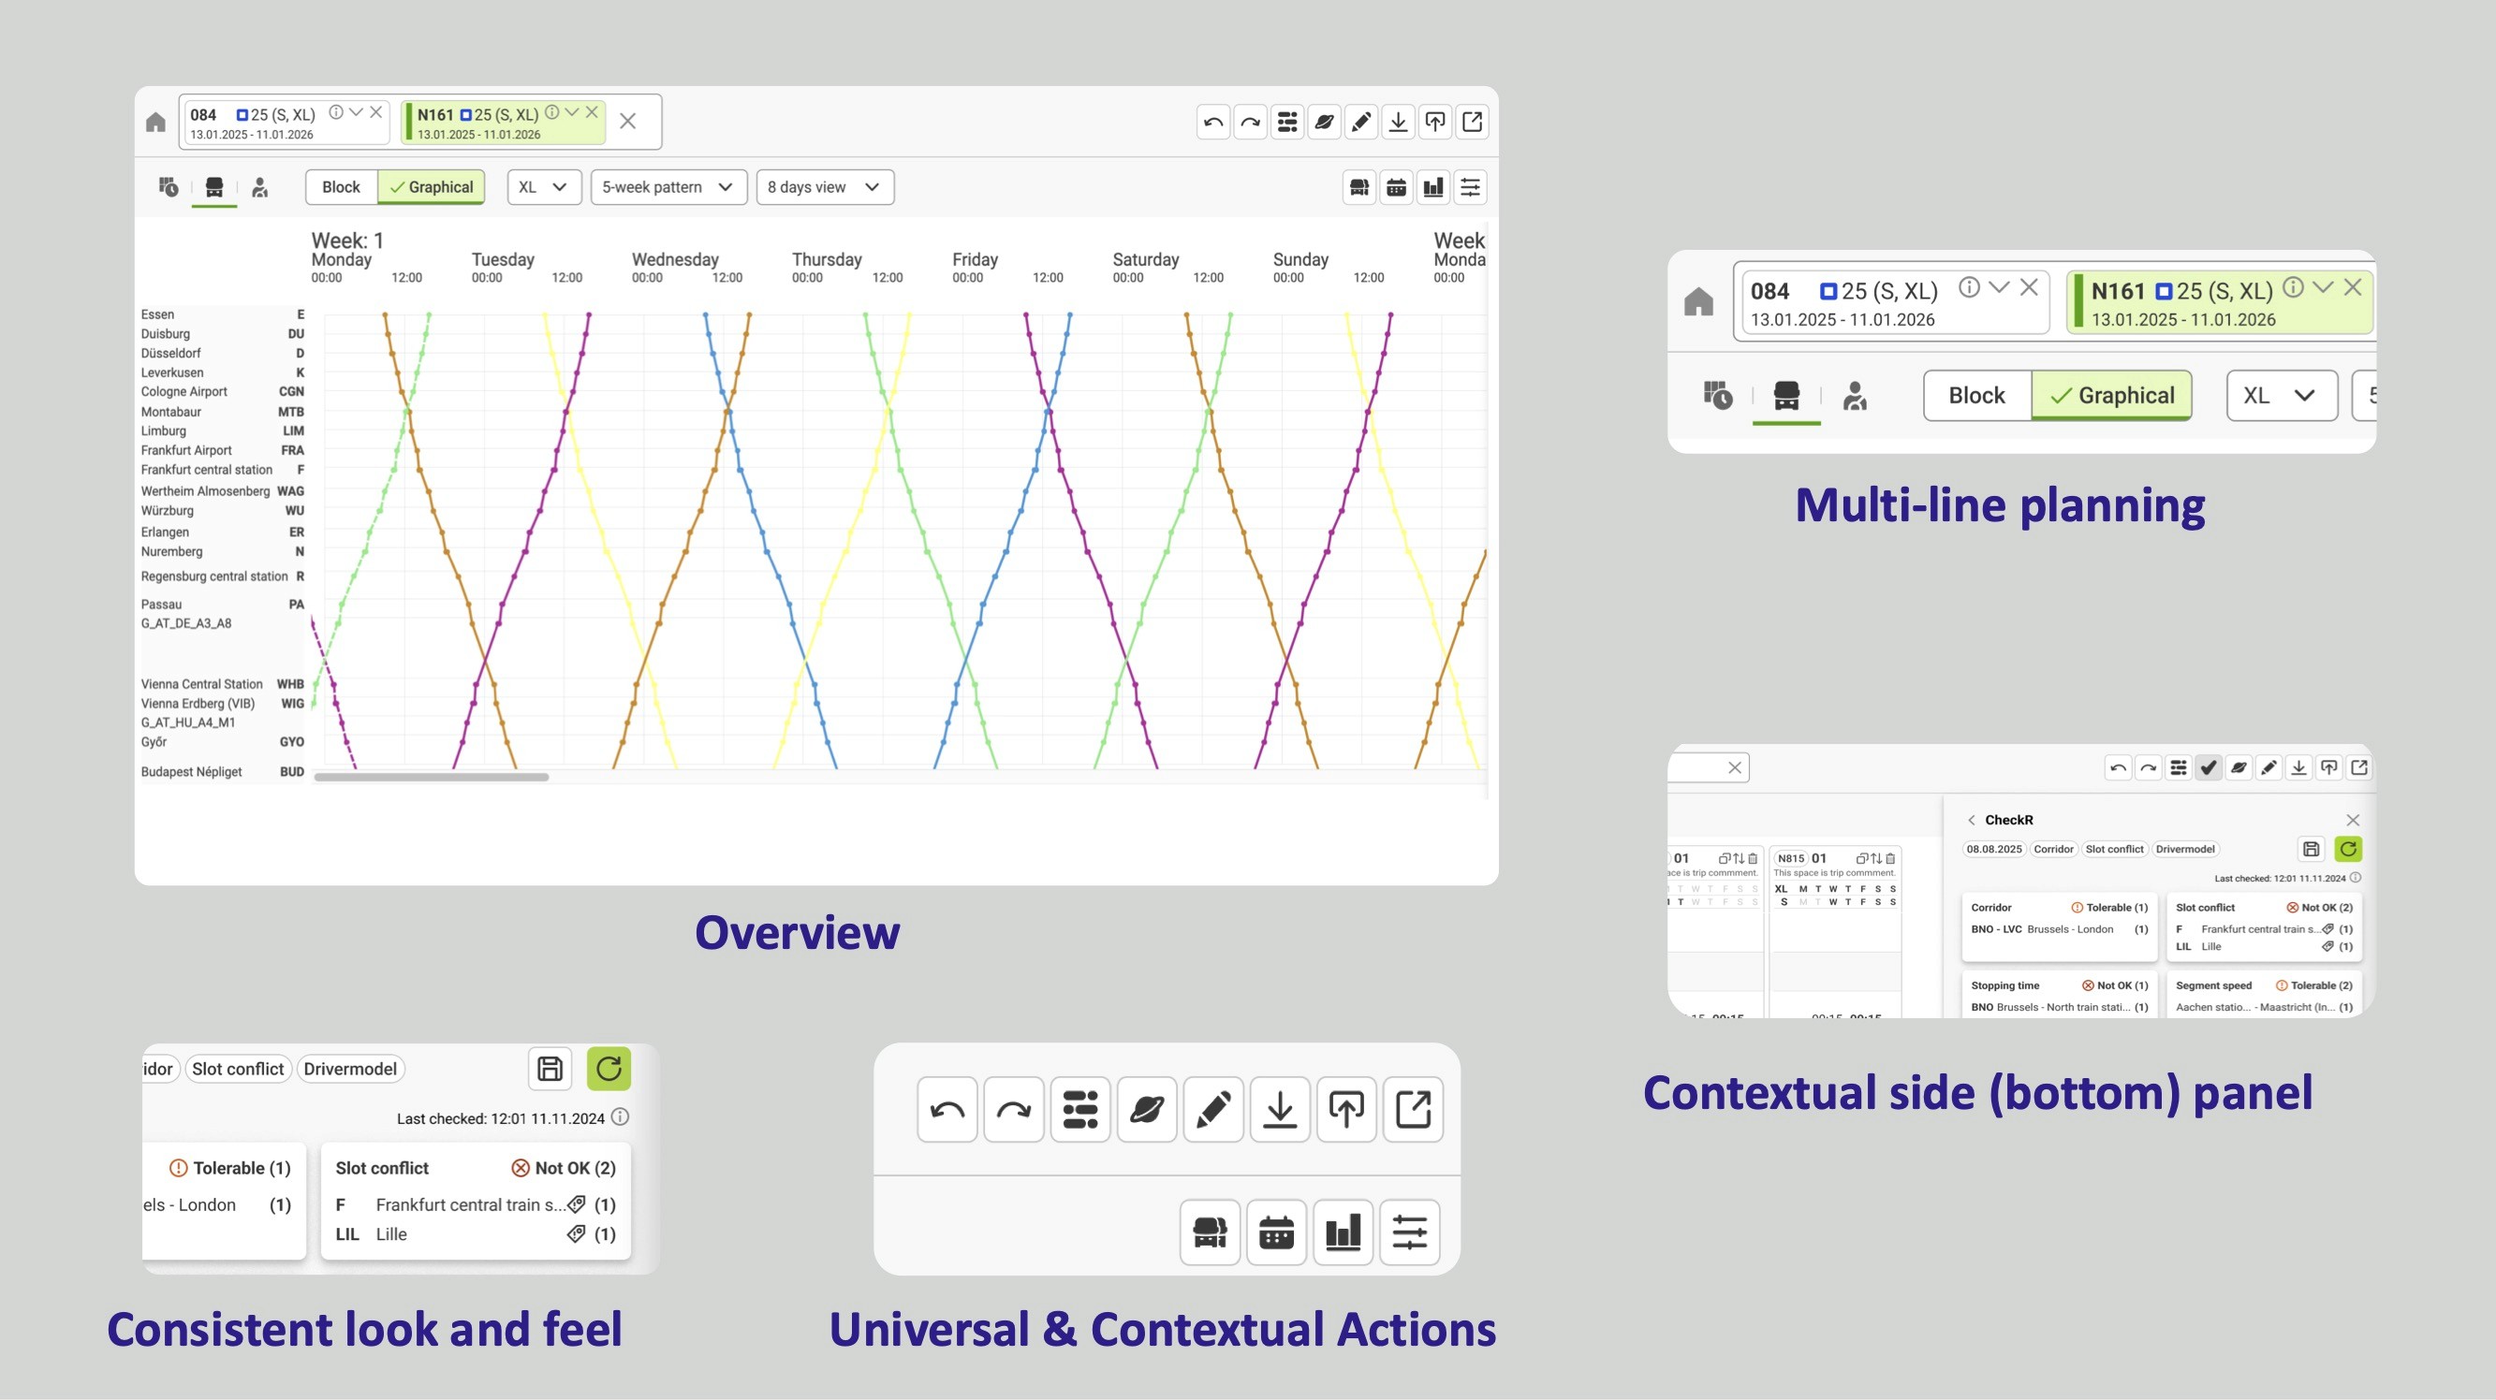Expand the XL dropdown in the Overview panel
Screen dimensions: 2496x1400
(544, 187)
